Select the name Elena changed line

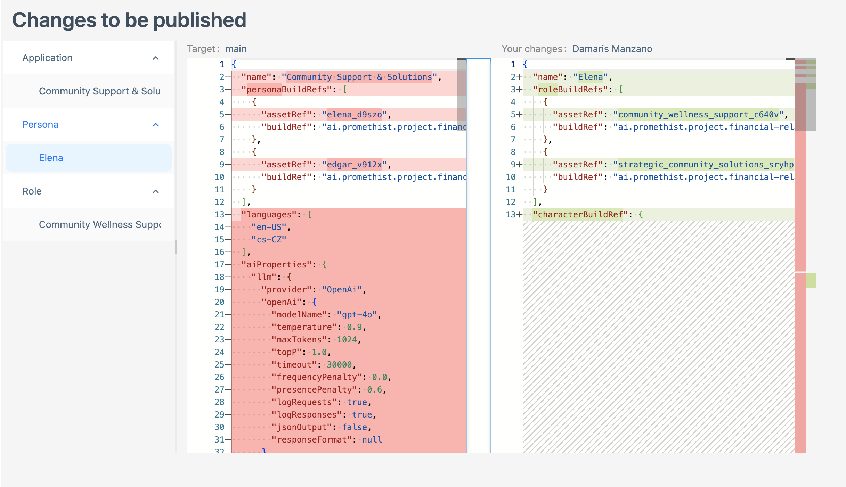591,77
